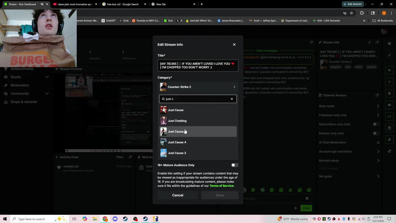This screenshot has height=223, width=396.
Task: Open the Category dropdown showing Counter-Strike 2
Action: pyautogui.click(x=198, y=87)
